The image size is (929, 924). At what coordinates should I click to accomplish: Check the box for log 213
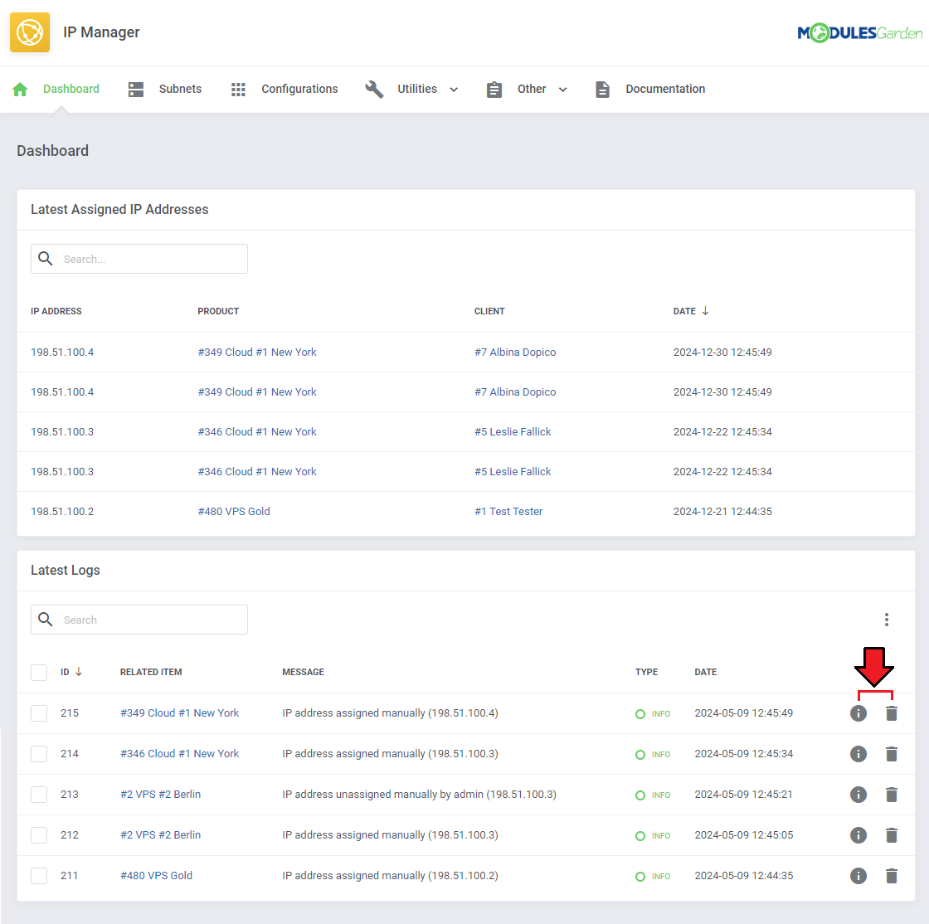[x=39, y=795]
